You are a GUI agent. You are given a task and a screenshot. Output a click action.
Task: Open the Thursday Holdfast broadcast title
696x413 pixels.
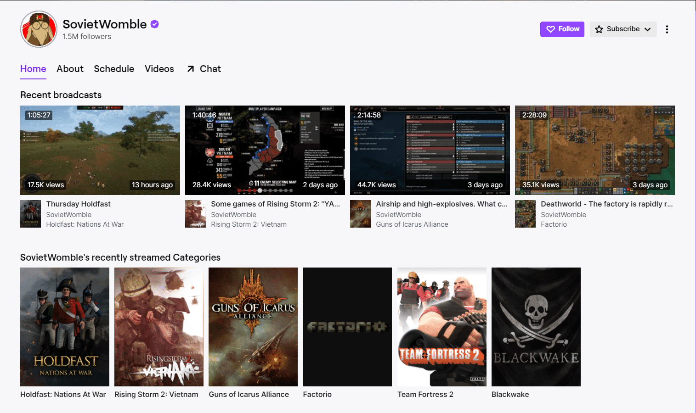pos(79,204)
